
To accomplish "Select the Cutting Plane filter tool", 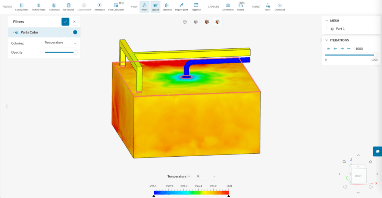I will (21, 6).
